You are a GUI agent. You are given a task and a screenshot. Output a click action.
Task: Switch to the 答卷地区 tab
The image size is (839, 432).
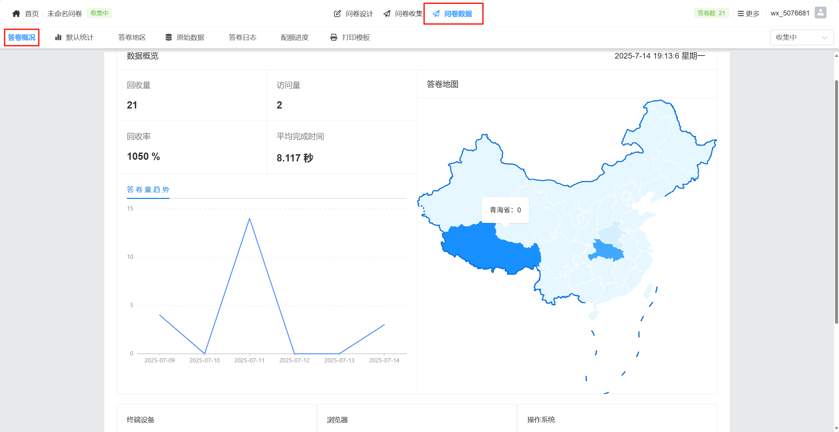pyautogui.click(x=132, y=37)
